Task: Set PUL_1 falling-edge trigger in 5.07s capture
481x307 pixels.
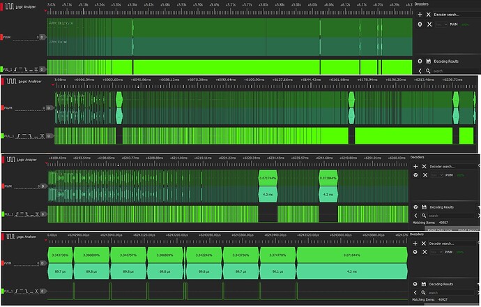Action: point(26,69)
